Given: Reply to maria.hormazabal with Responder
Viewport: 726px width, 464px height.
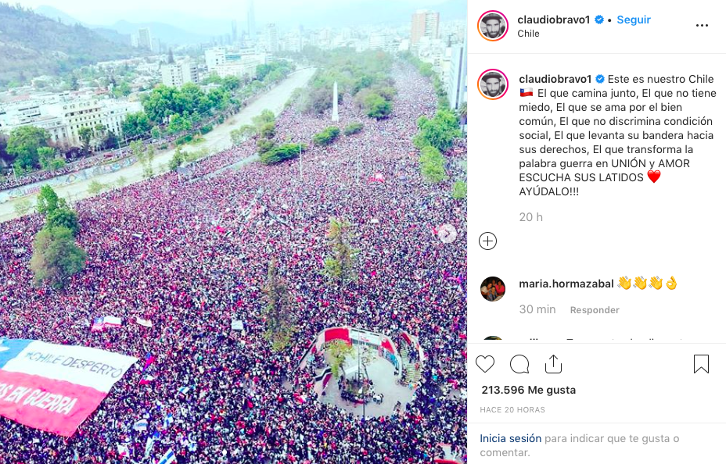Looking at the screenshot, I should click(595, 310).
